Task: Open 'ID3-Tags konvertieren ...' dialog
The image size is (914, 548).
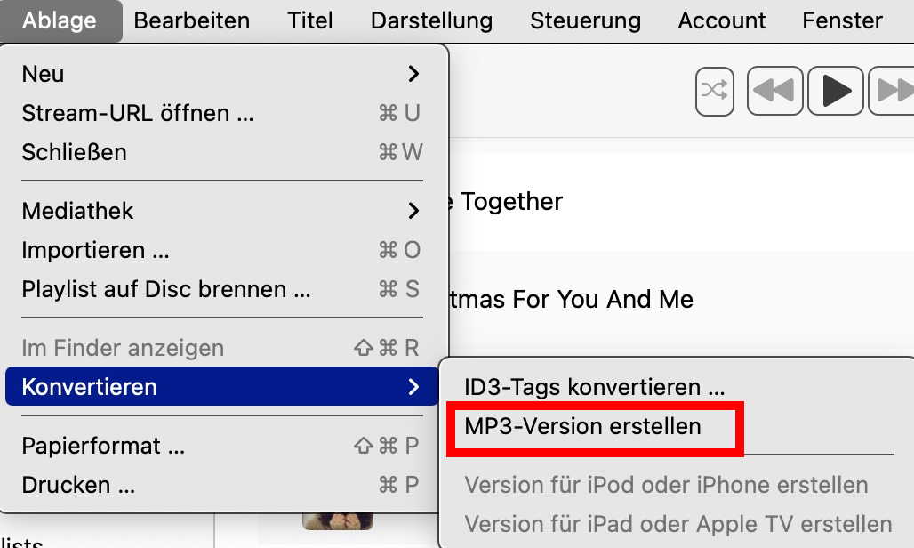Action: point(573,386)
